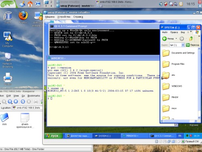Click the KDE panel clock showing 16:15
Image resolution: width=202 pixels, height=152 pixels.
pos(191,4)
